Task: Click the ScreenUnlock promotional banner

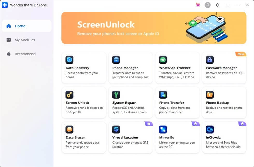Action: pyautogui.click(x=154, y=28)
